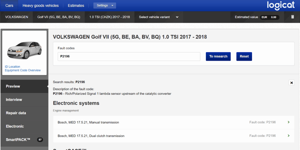Switch to the Heavy goods vehicles tab
Screen dimensions: 300x150
(x=40, y=6)
